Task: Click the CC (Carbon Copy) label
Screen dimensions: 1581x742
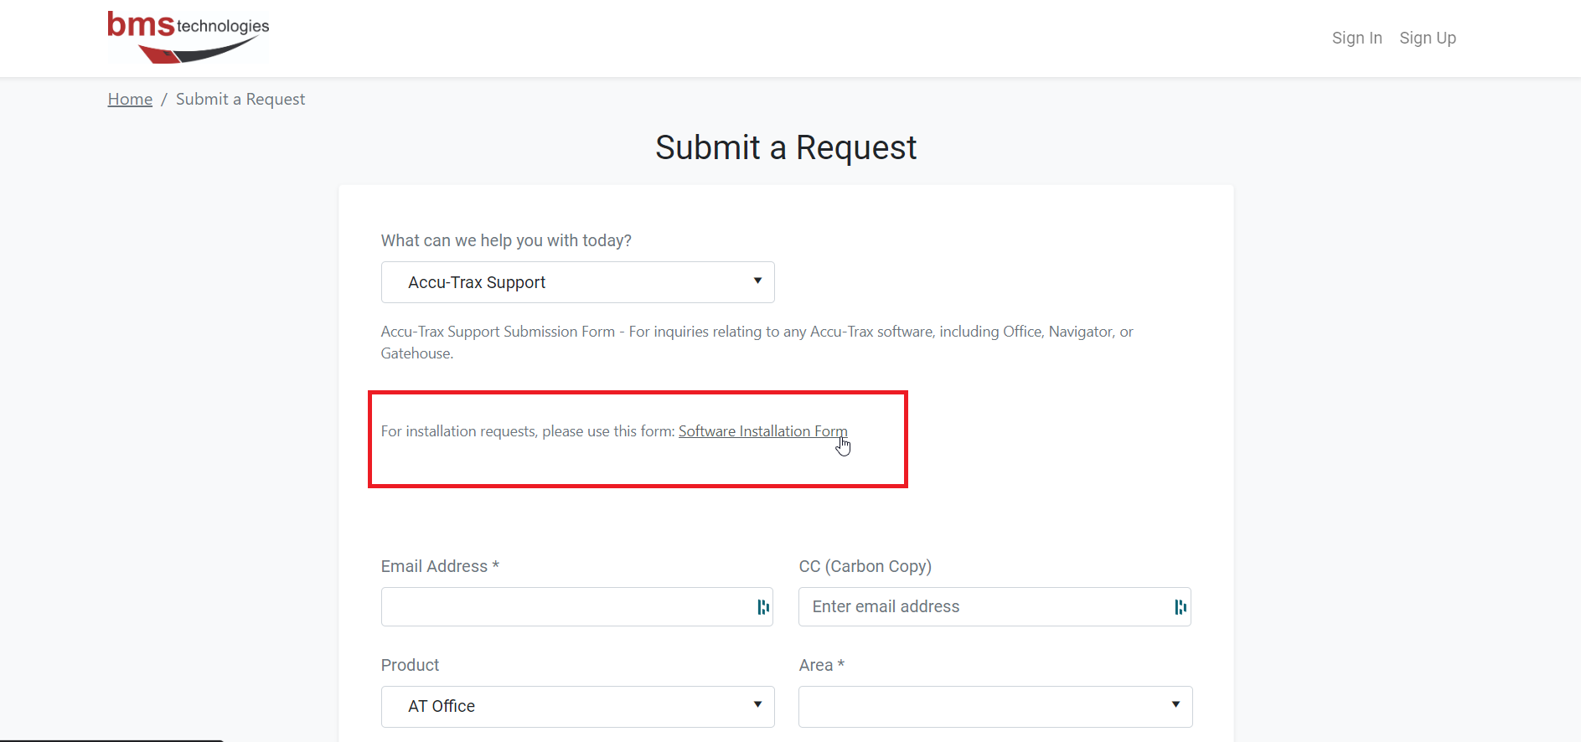Action: (865, 566)
